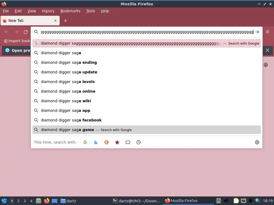Open search settings gear in dropdown
Viewport: 274px width, 205px height.
pos(257,142)
